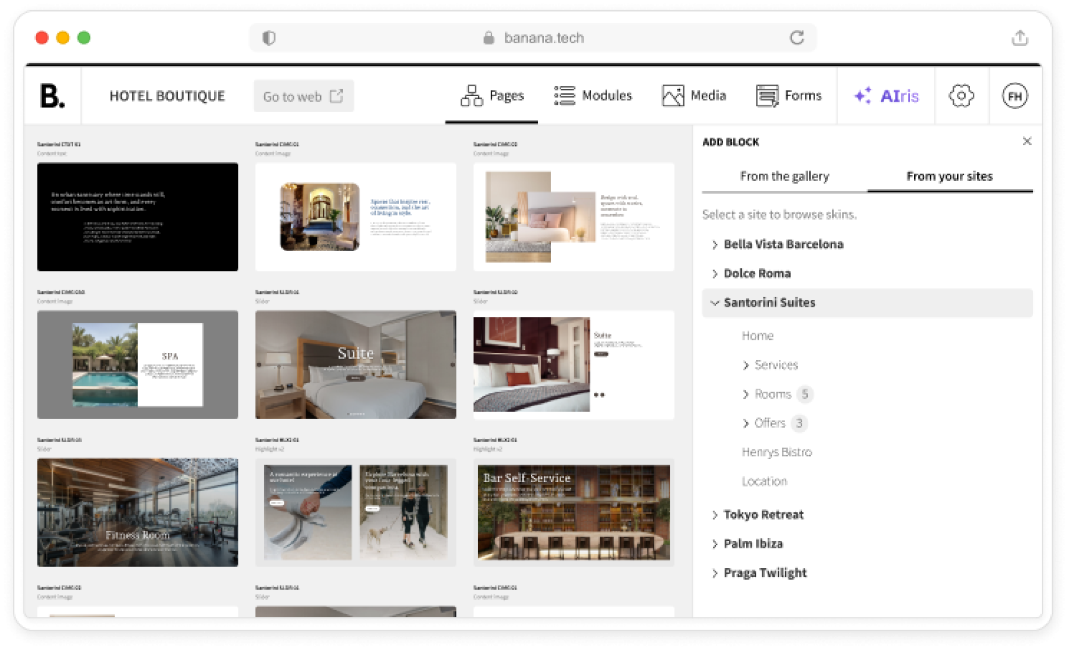Expand the Rooms page chevron
This screenshot has width=1069, height=650.
coord(746,394)
